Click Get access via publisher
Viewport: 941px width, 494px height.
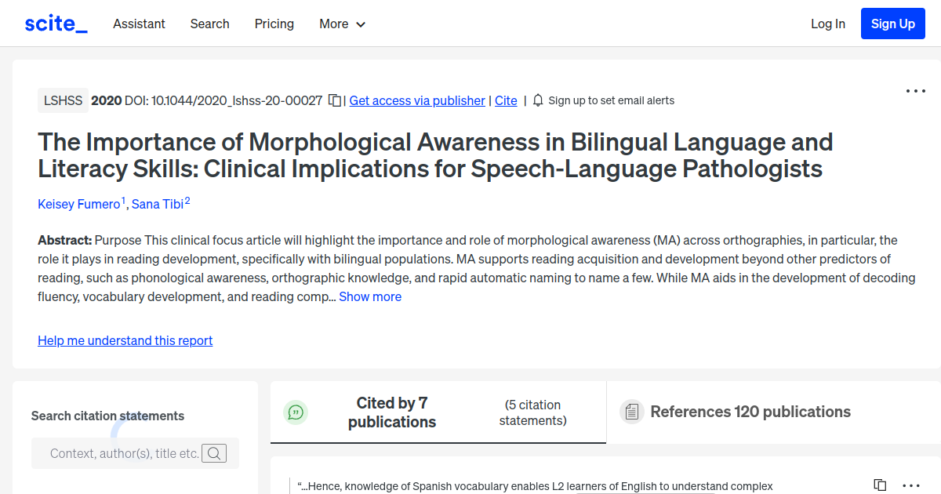(416, 100)
